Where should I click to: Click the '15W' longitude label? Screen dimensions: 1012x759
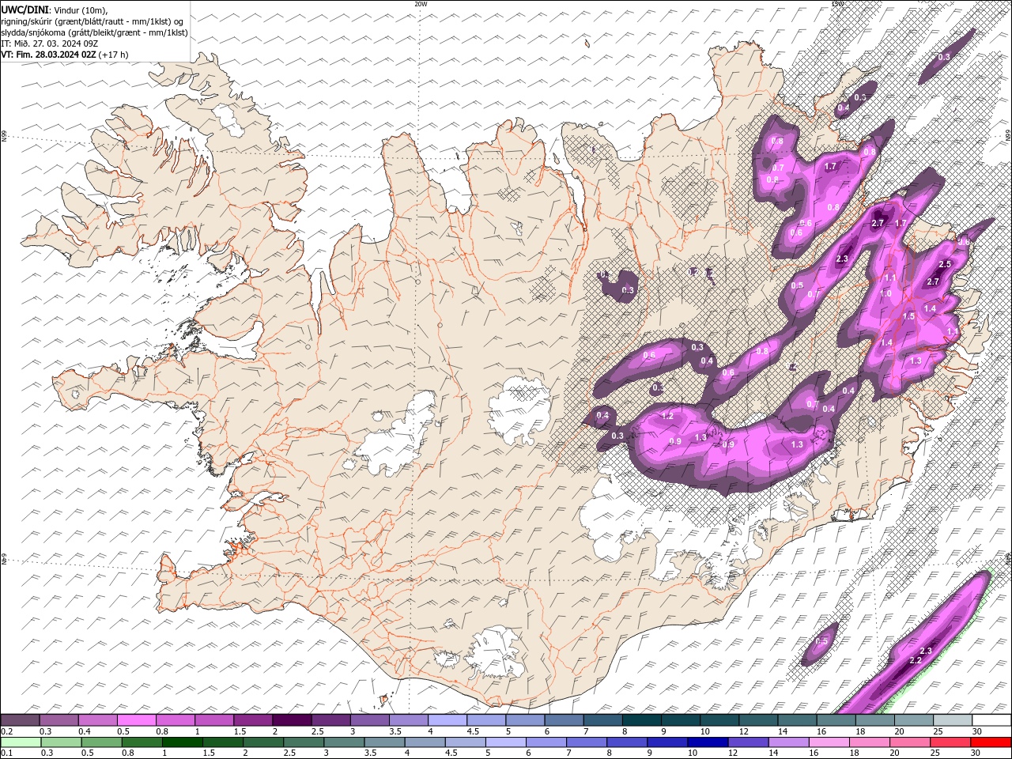coord(837,4)
